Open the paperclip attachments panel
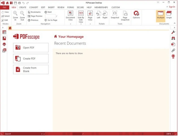This screenshot has height=136, width=178. 173,50
